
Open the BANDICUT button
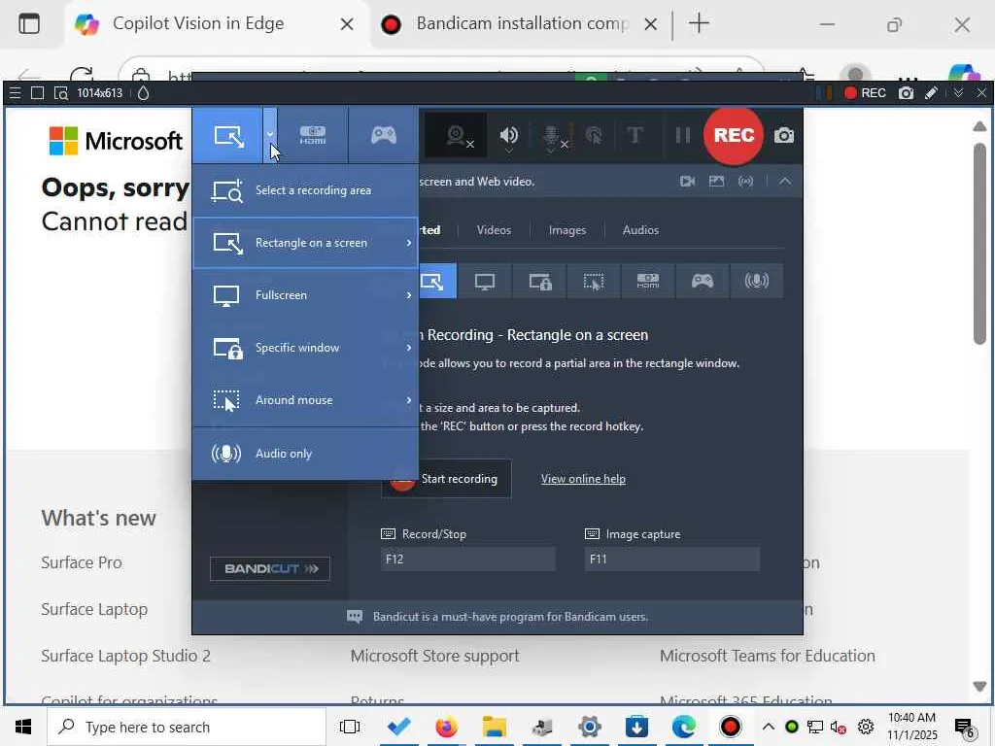pyautogui.click(x=270, y=569)
